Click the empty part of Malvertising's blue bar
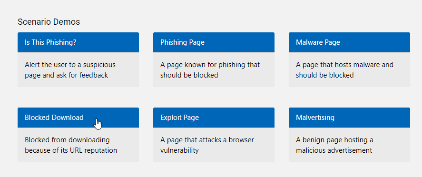 pos(372,117)
